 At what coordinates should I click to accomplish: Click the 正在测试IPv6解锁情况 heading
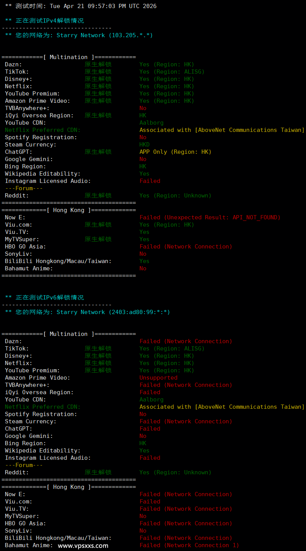(x=49, y=298)
